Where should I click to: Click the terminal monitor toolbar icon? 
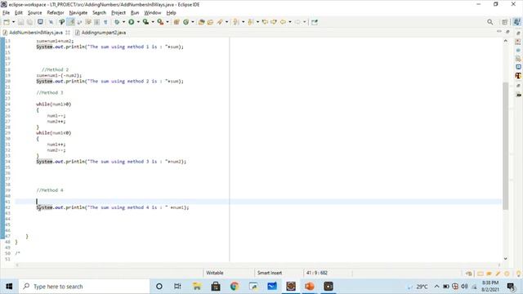point(40,22)
